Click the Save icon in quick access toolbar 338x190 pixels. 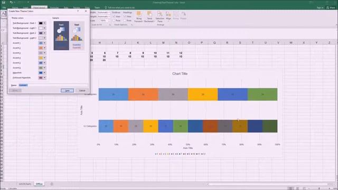click(4, 2)
